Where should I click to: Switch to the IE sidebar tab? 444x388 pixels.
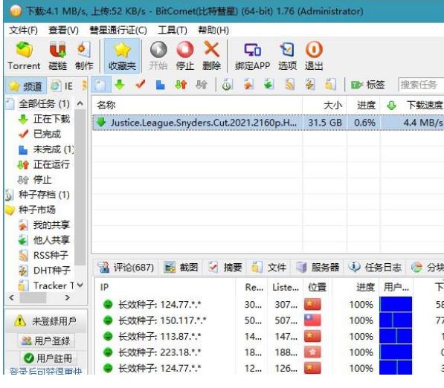click(62, 85)
